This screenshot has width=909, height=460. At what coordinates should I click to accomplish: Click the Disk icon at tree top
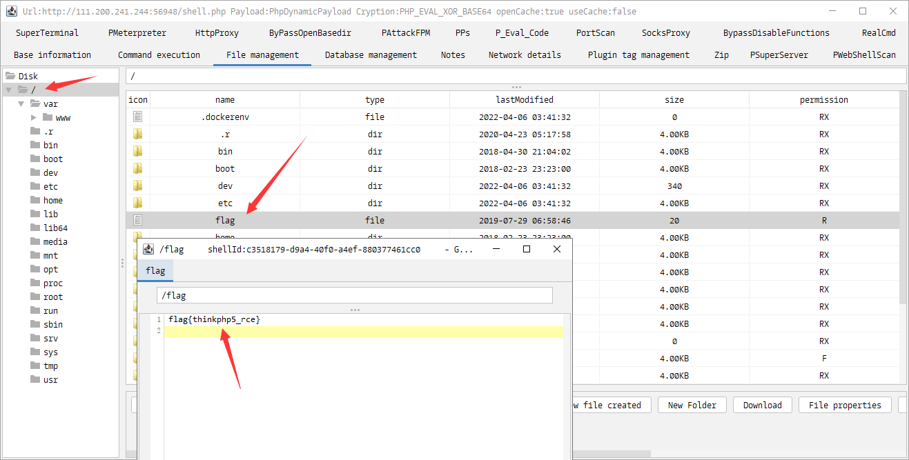click(10, 76)
